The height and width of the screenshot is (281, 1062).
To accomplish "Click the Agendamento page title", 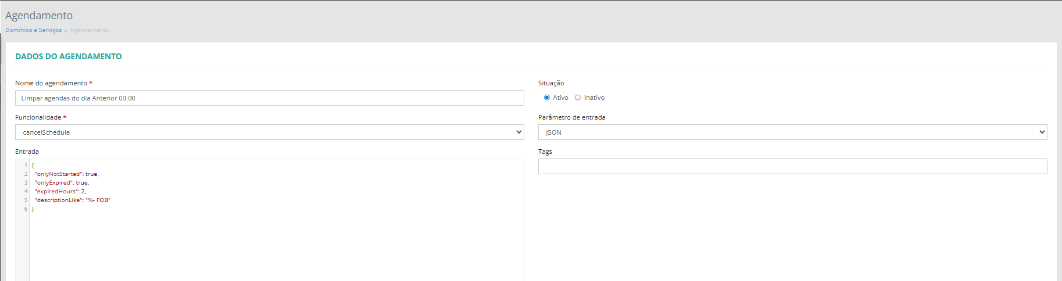I will (39, 16).
